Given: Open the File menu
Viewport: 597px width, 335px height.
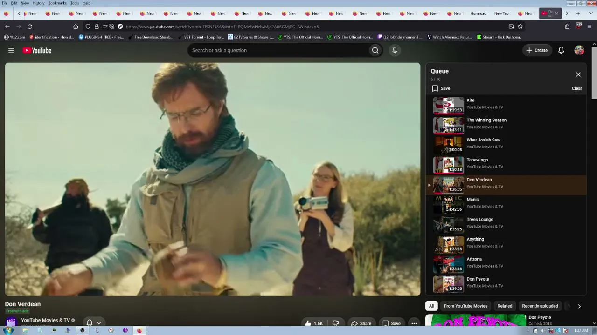Looking at the screenshot, I should (5, 3).
